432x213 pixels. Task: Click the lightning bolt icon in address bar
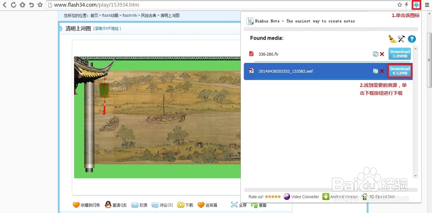click(407, 5)
